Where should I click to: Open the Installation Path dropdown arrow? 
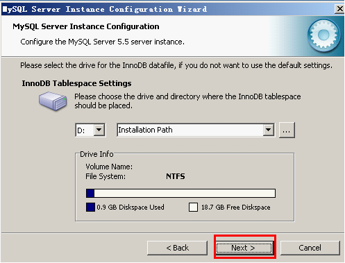pyautogui.click(x=268, y=130)
